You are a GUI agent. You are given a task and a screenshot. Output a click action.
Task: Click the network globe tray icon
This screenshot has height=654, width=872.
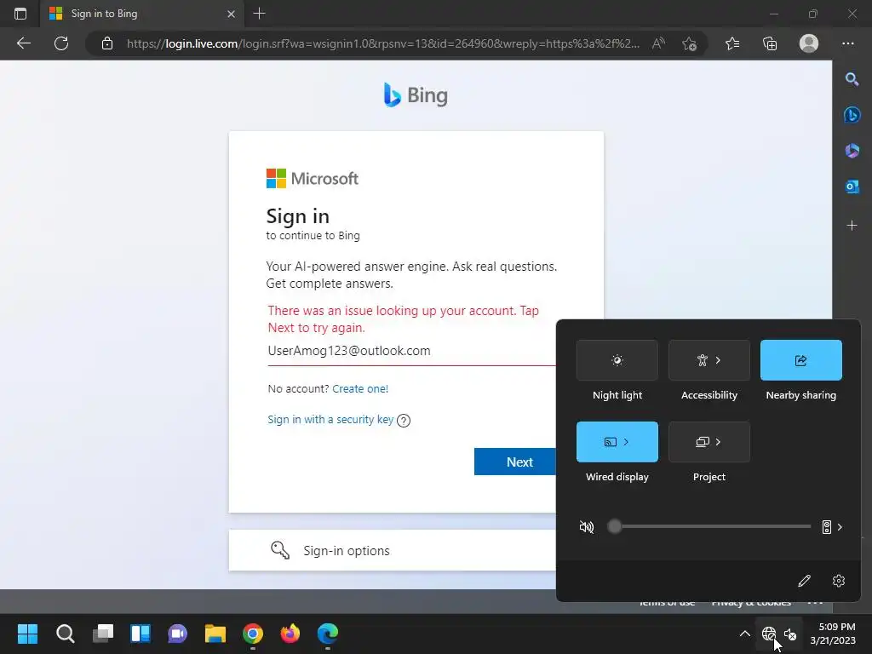(x=769, y=634)
